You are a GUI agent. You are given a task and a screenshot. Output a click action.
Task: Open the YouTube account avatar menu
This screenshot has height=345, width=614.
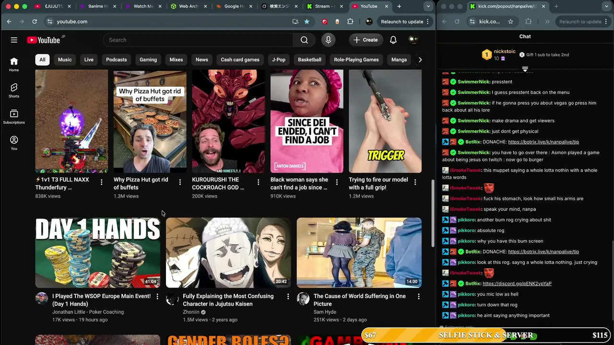point(413,40)
